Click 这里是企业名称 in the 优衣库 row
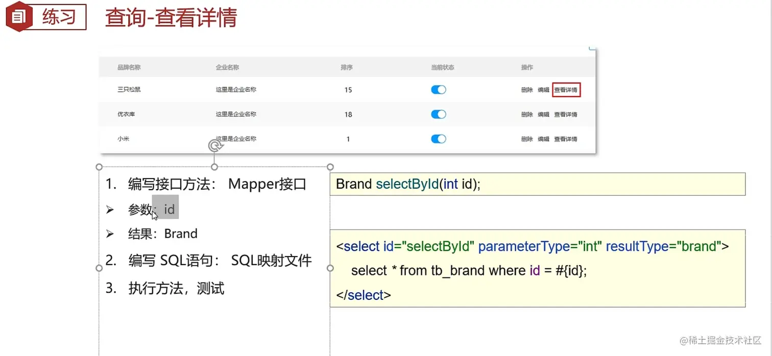This screenshot has width=772, height=356. tap(236, 114)
